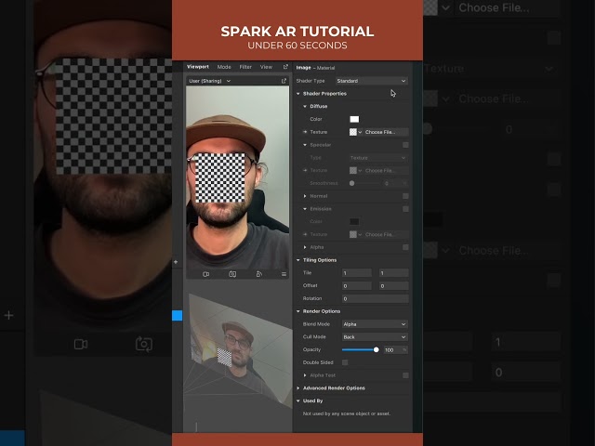Screen dimensions: 595x446
Task: Open the User (Sharing) dropdown
Action: [x=210, y=81]
